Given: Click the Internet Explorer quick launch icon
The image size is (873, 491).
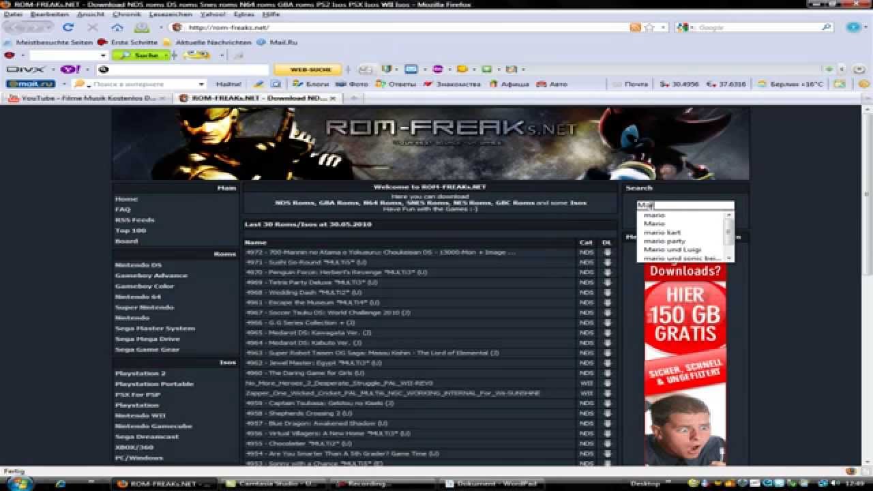Looking at the screenshot, I should coord(60,483).
